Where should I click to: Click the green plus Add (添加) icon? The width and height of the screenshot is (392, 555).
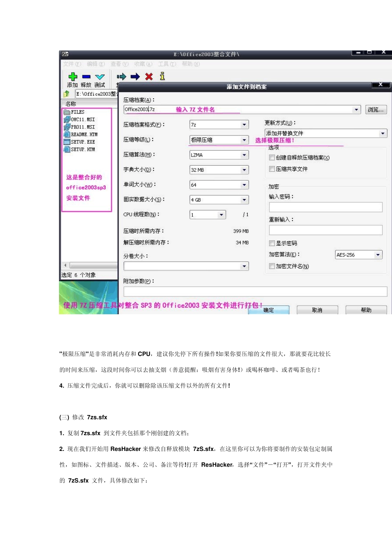[x=73, y=76]
